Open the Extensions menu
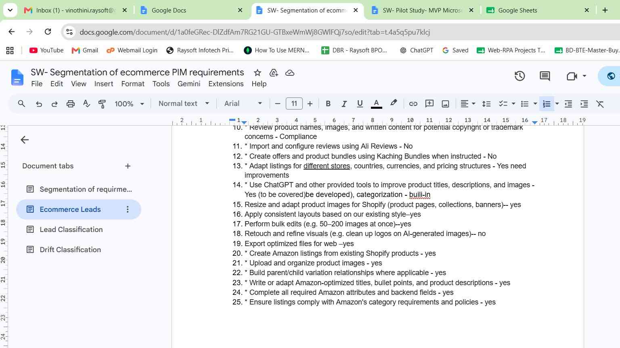The width and height of the screenshot is (620, 348). click(226, 84)
